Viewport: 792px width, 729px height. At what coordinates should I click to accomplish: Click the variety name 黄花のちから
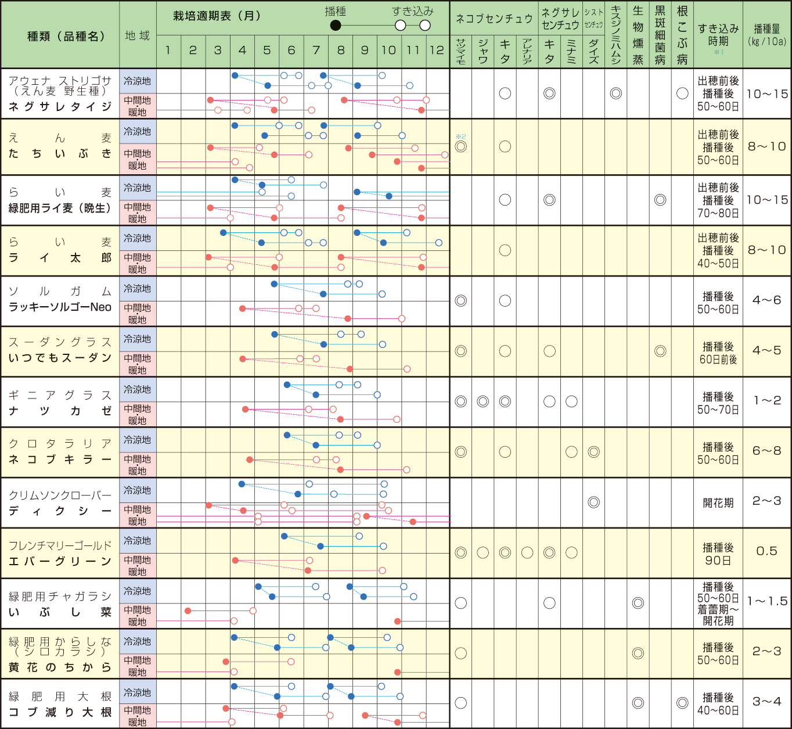click(60, 667)
